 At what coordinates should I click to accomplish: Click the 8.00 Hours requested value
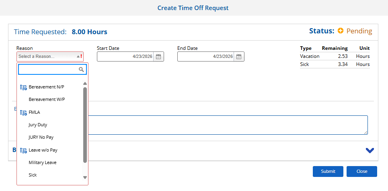[90, 32]
